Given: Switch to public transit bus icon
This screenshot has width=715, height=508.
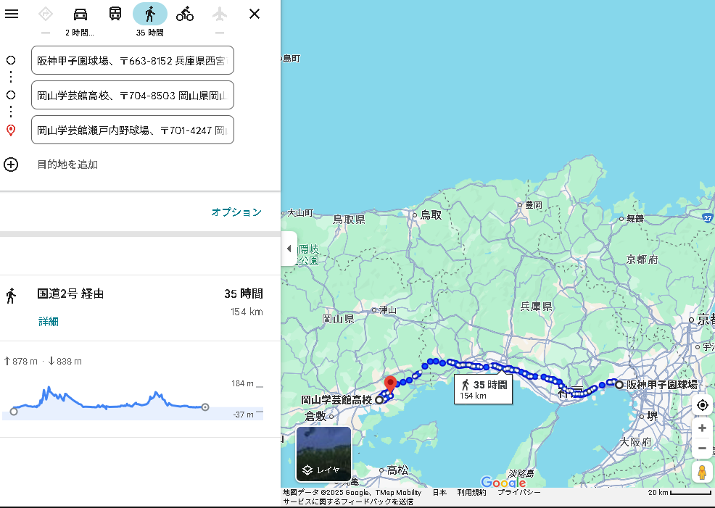Looking at the screenshot, I should click(115, 14).
